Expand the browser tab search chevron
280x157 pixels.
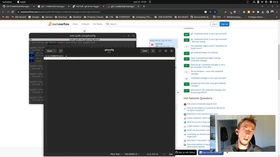coord(262,7)
